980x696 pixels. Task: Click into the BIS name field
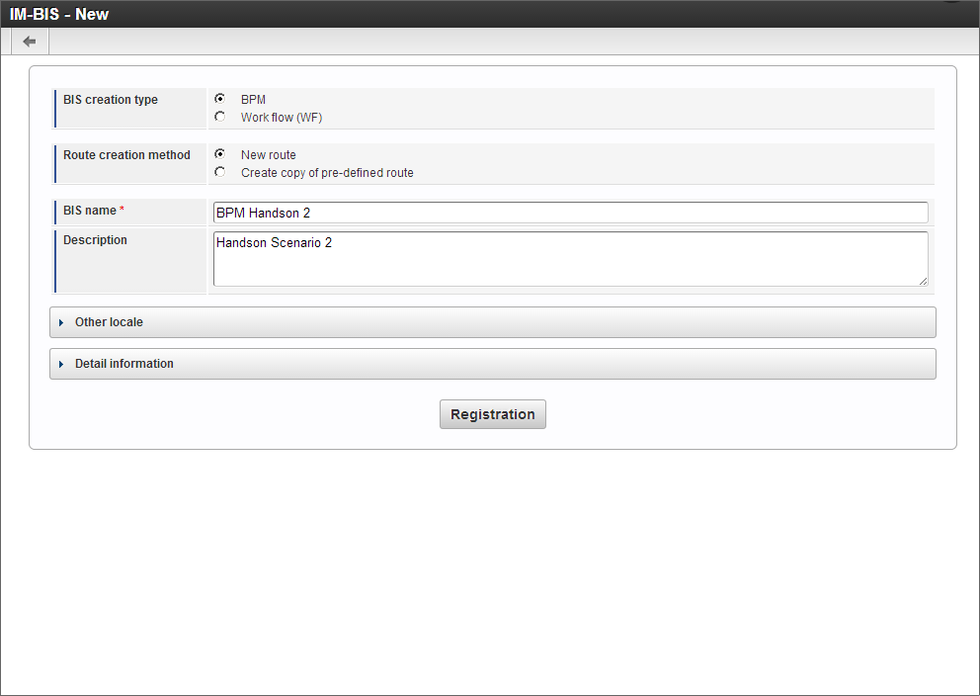pyautogui.click(x=571, y=213)
